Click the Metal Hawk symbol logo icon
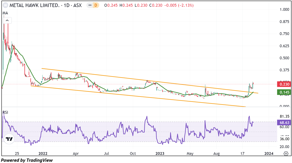This screenshot has width=292, height=163. click(x=5, y=5)
